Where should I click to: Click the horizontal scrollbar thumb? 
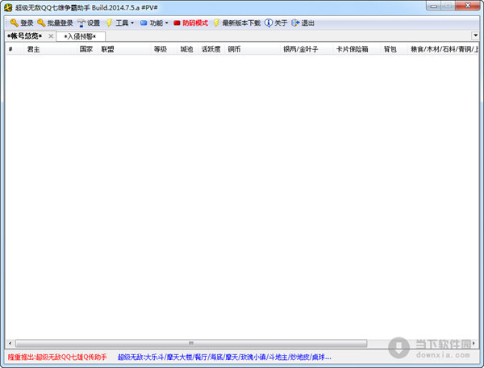(191, 343)
